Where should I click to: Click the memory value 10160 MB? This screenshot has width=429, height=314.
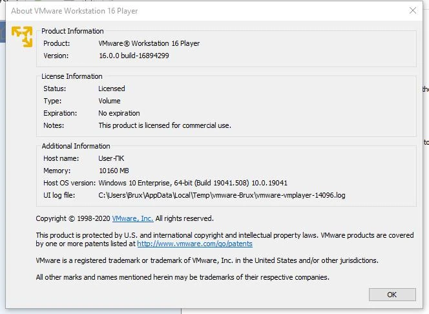click(x=114, y=171)
